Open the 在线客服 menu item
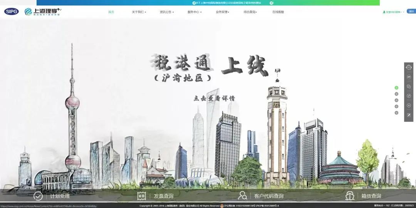The image size is (416, 208). (278, 12)
